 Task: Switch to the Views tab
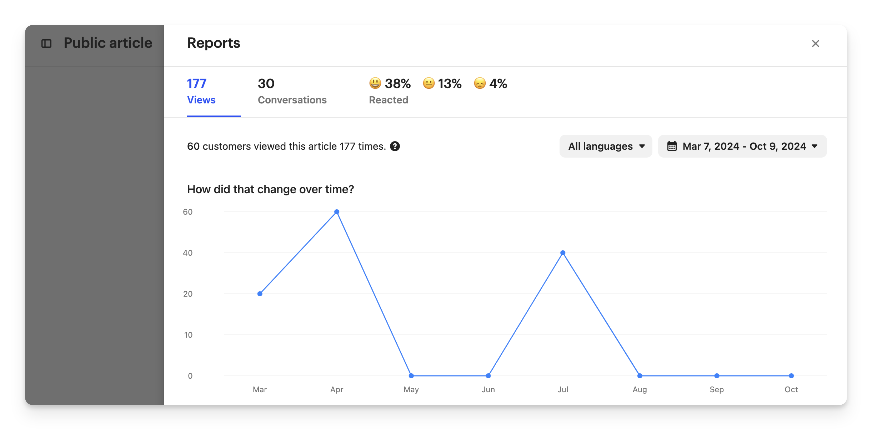201,92
